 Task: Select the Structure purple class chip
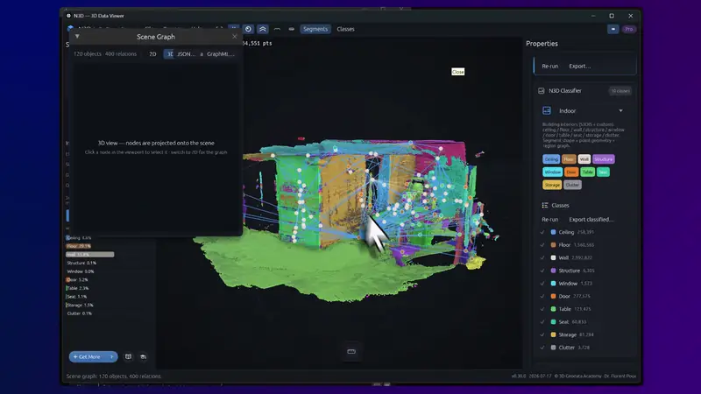604,159
